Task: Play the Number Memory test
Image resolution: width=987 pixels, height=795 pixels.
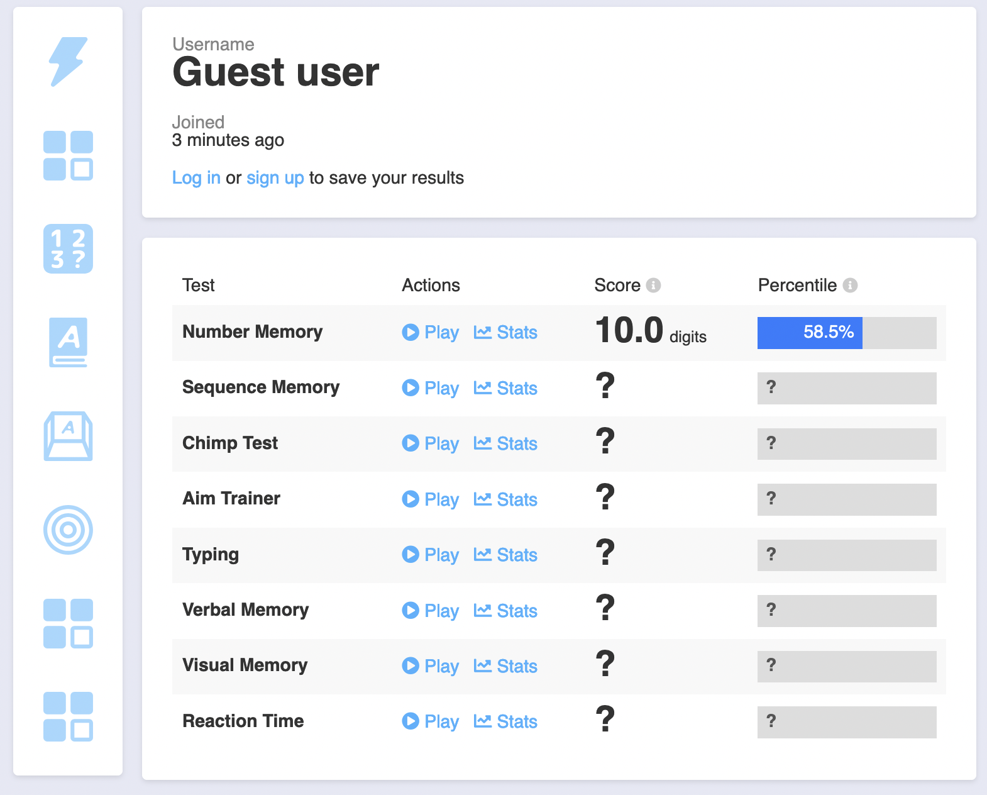Action: tap(431, 332)
